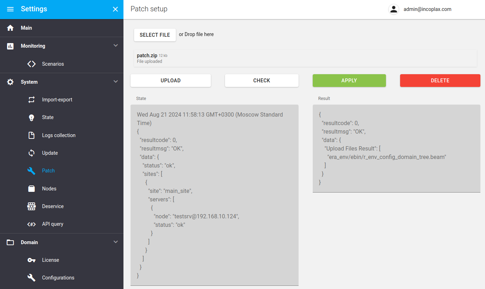Click the API query tag icon
This screenshot has width=485, height=289.
tap(31, 224)
